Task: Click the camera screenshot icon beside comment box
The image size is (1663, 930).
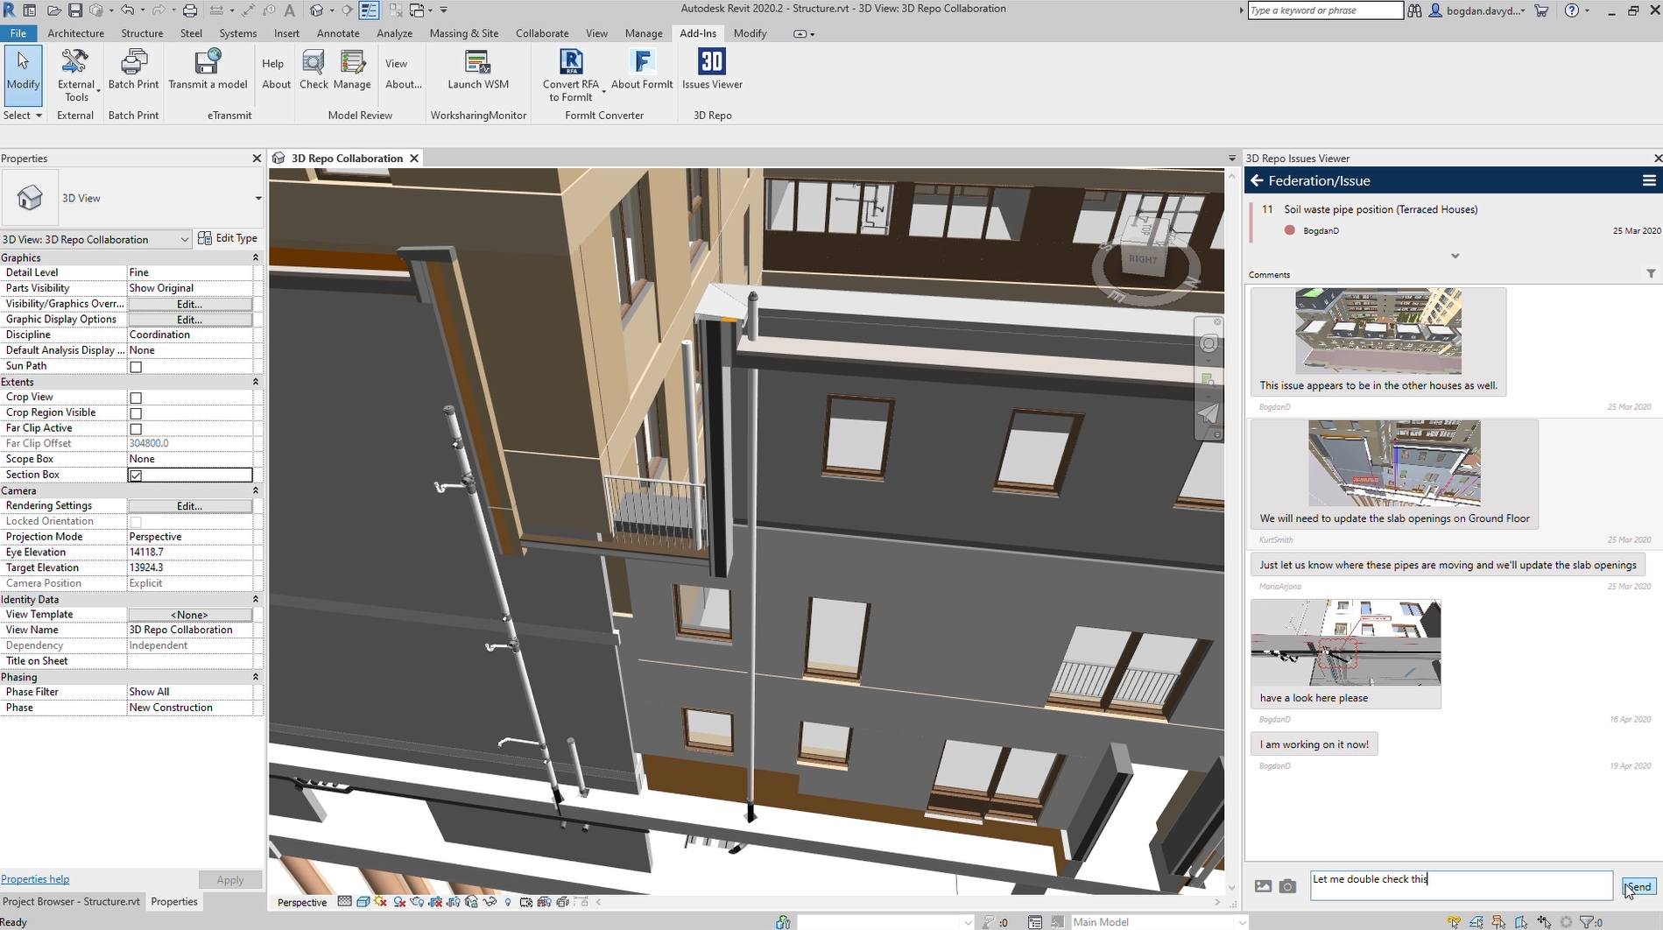Action: coord(1287,886)
